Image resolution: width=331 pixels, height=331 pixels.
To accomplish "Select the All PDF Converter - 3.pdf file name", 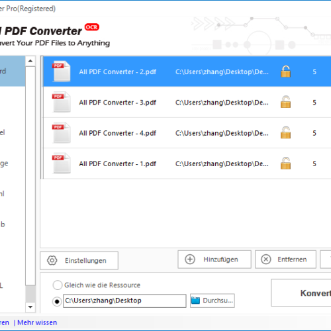I will tap(117, 103).
